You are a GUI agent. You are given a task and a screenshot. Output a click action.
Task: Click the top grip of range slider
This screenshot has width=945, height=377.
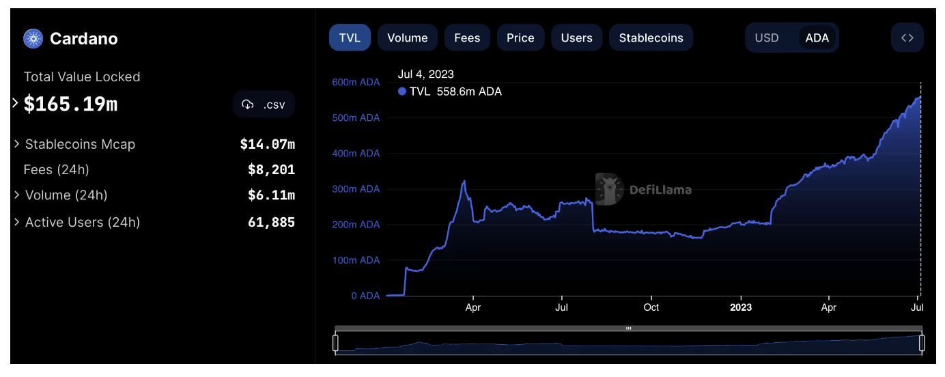pos(629,329)
